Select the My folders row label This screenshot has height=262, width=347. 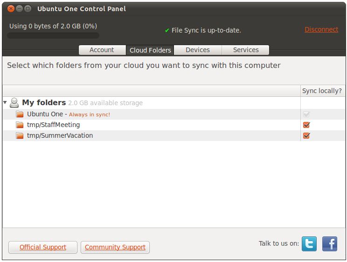pyautogui.click(x=44, y=103)
